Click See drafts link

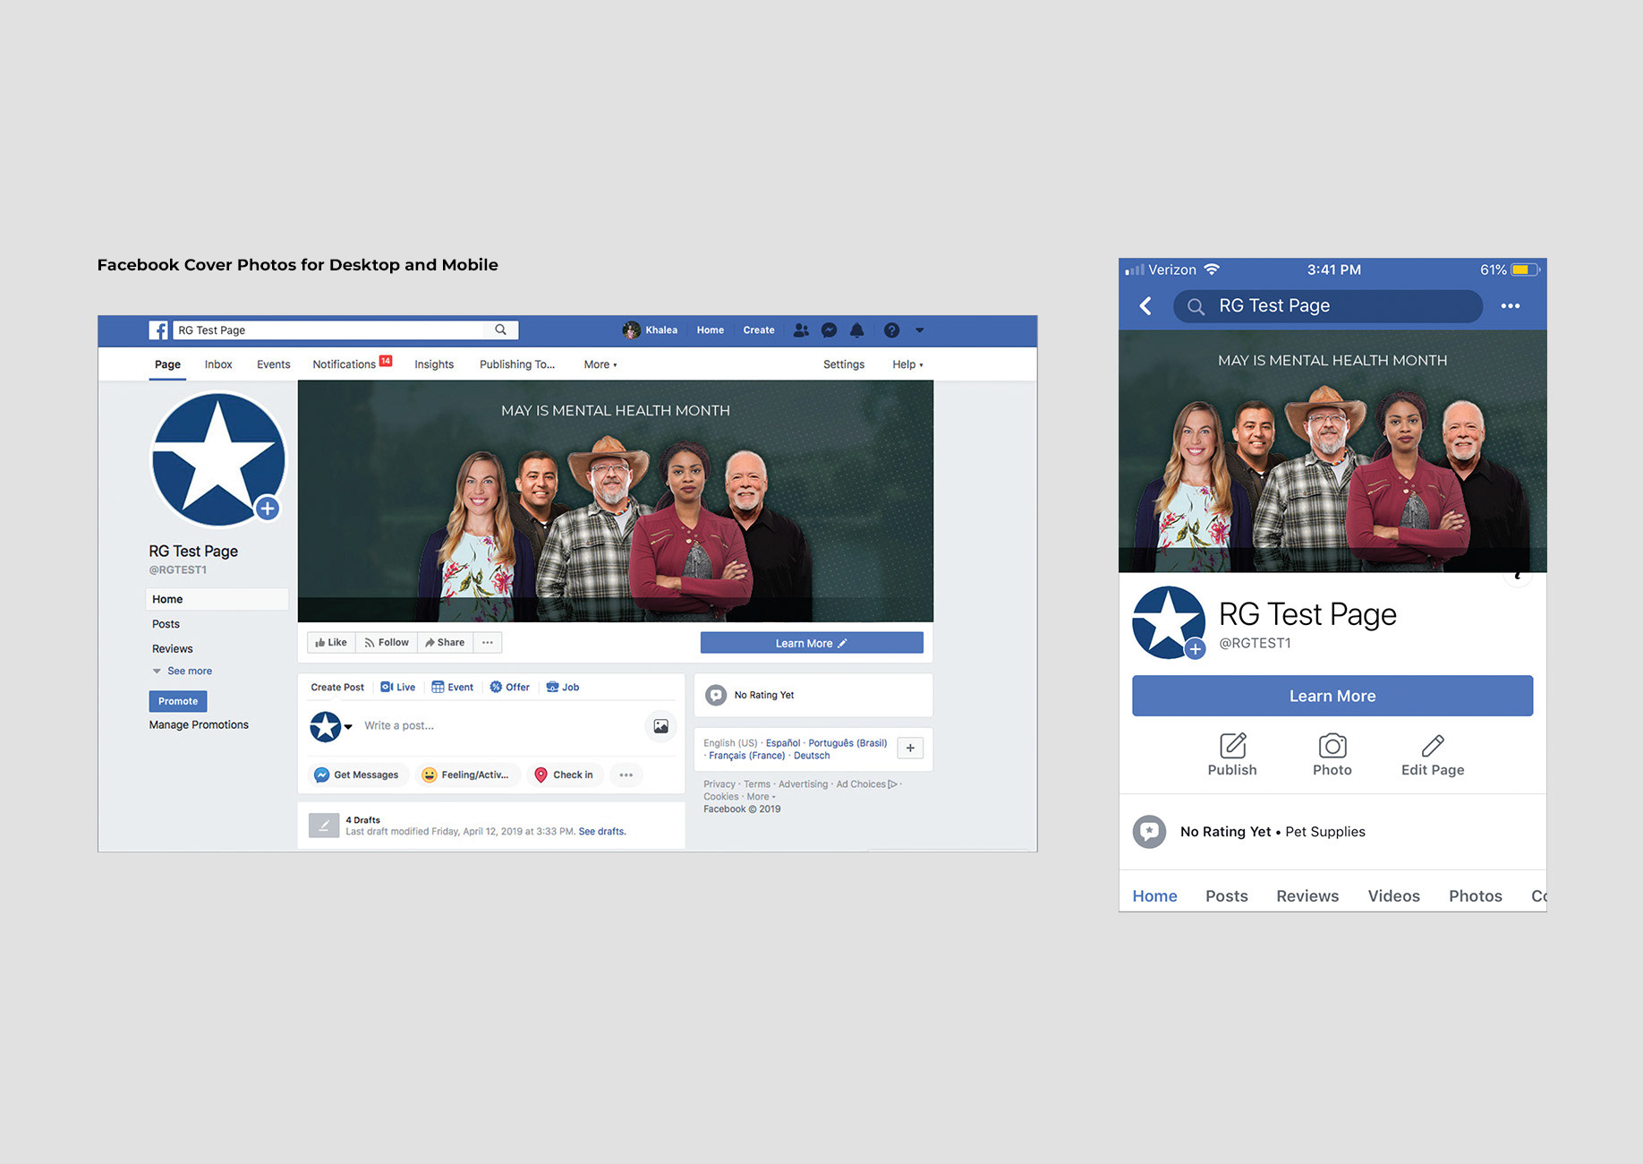(x=602, y=832)
